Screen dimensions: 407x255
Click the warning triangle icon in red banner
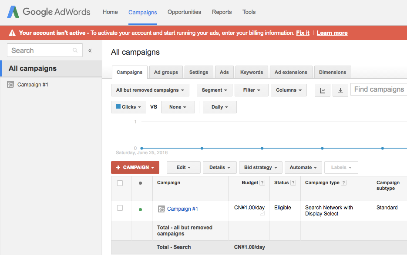pyautogui.click(x=12, y=33)
